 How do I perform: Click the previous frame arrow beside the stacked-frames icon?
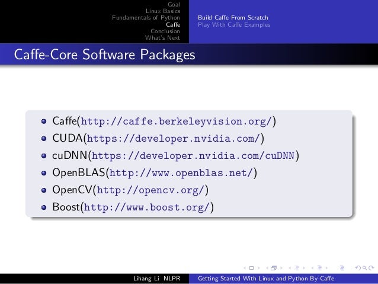point(267,268)
